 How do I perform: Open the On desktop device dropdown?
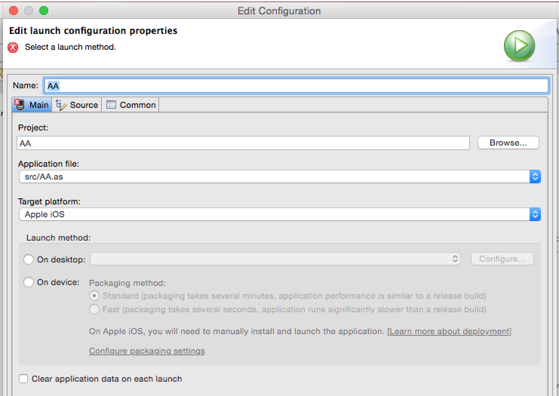[x=275, y=259]
